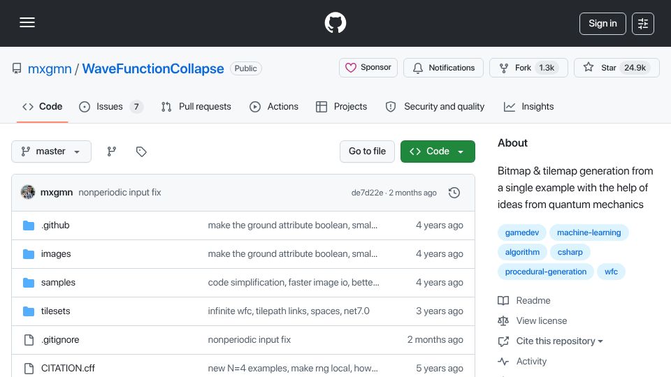Open the View license link
Image resolution: width=671 pixels, height=377 pixels.
tap(533, 320)
